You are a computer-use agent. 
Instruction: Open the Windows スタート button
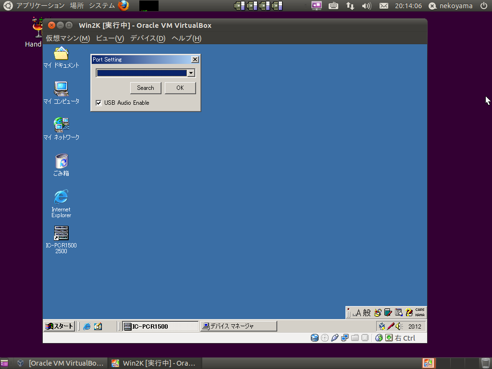pyautogui.click(x=60, y=326)
